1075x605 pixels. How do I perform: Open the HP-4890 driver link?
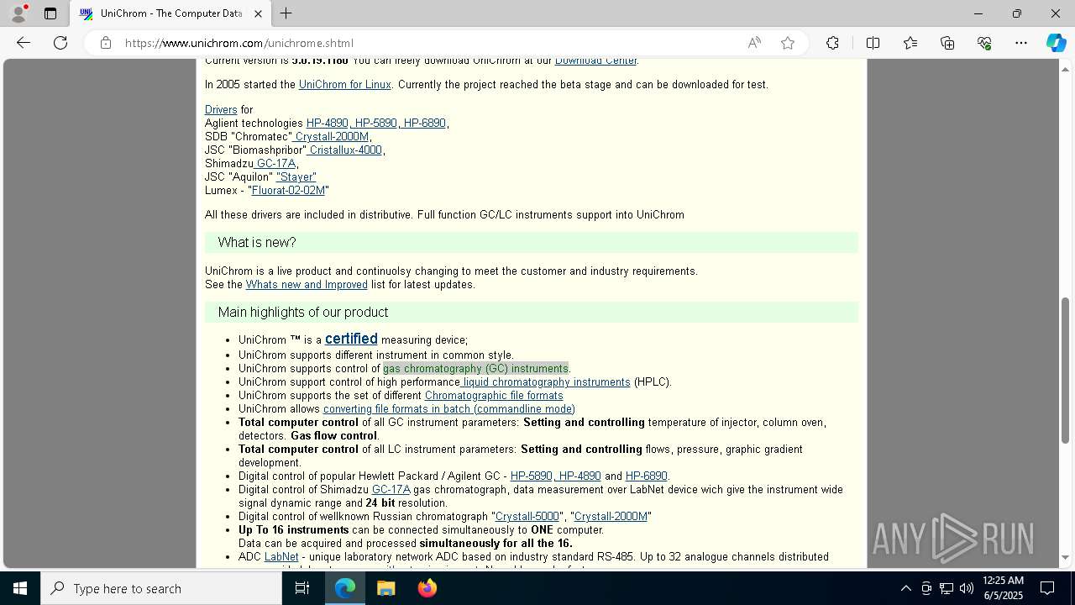[x=327, y=124]
